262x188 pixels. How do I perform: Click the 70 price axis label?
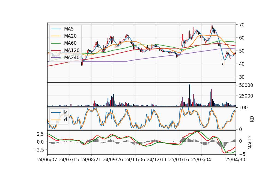242,25
